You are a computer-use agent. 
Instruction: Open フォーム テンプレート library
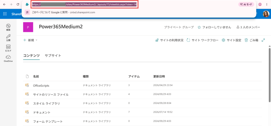pyautogui.click(x=48, y=121)
